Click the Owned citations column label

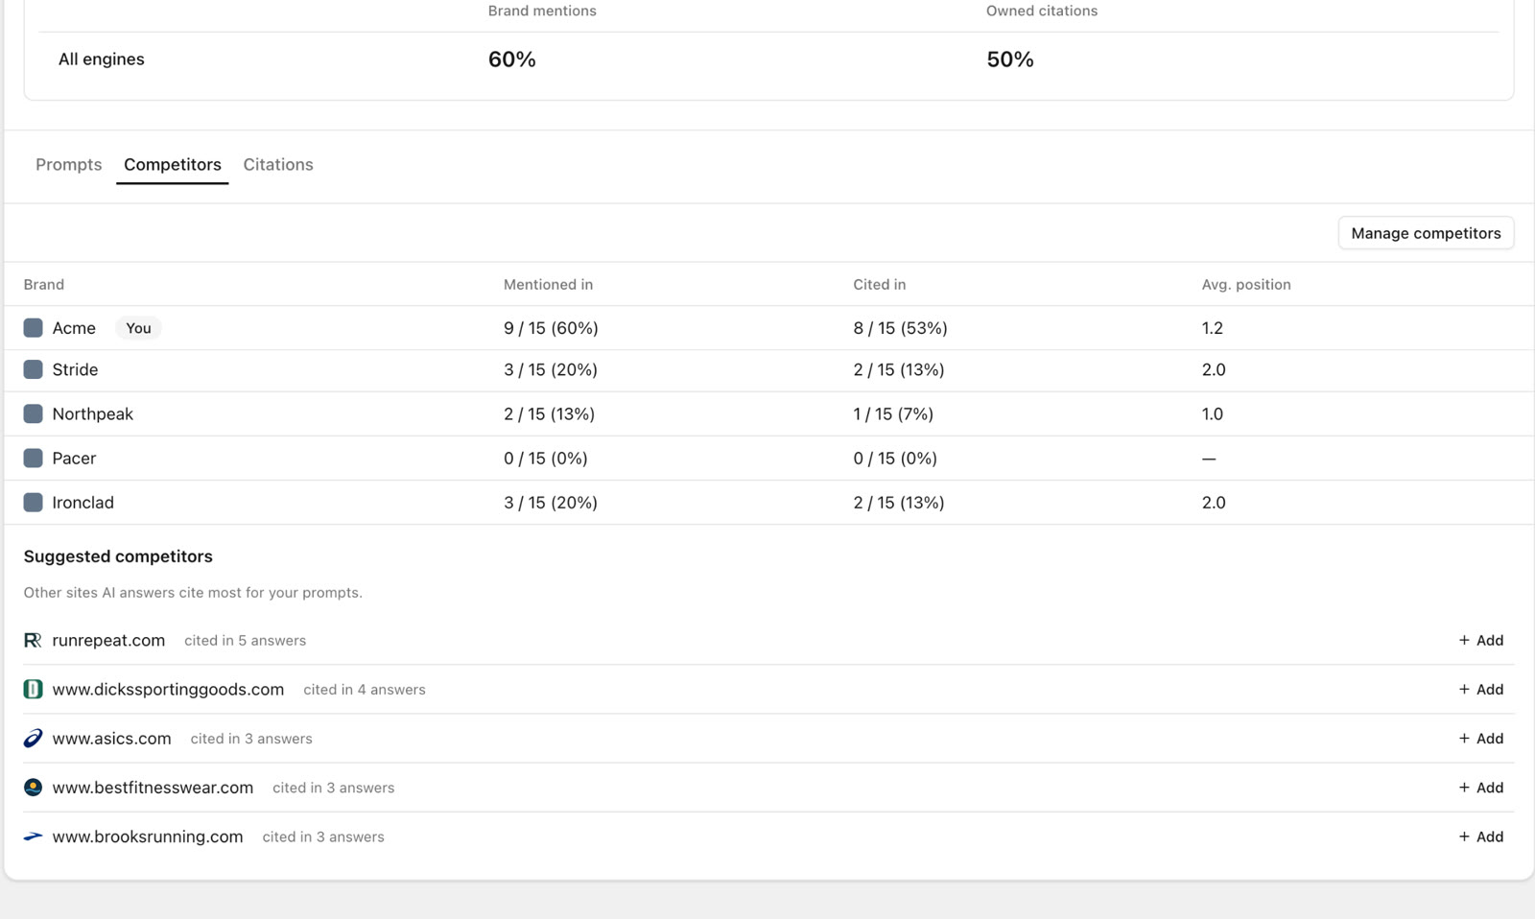pyautogui.click(x=1042, y=11)
